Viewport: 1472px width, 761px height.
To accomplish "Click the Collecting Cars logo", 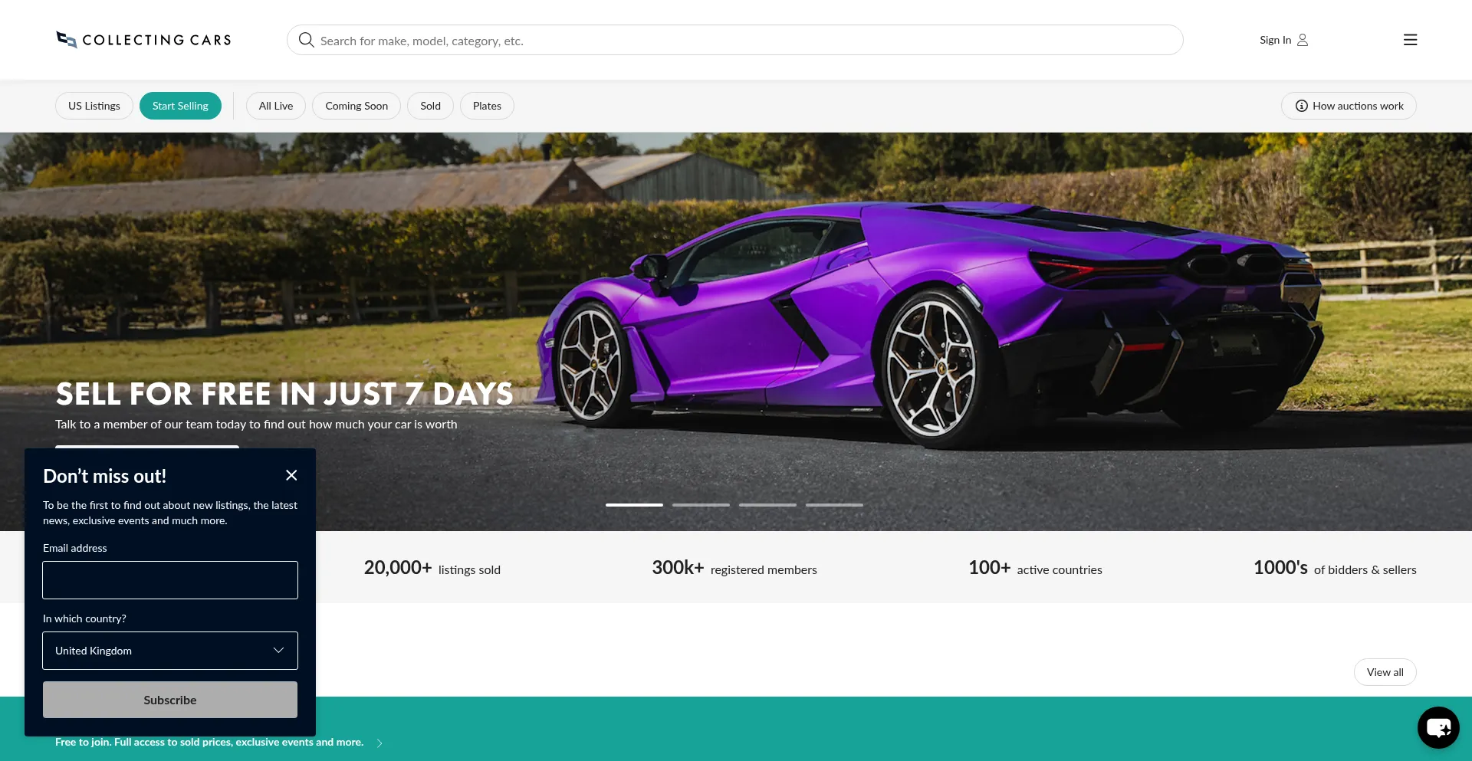I will click(x=143, y=40).
